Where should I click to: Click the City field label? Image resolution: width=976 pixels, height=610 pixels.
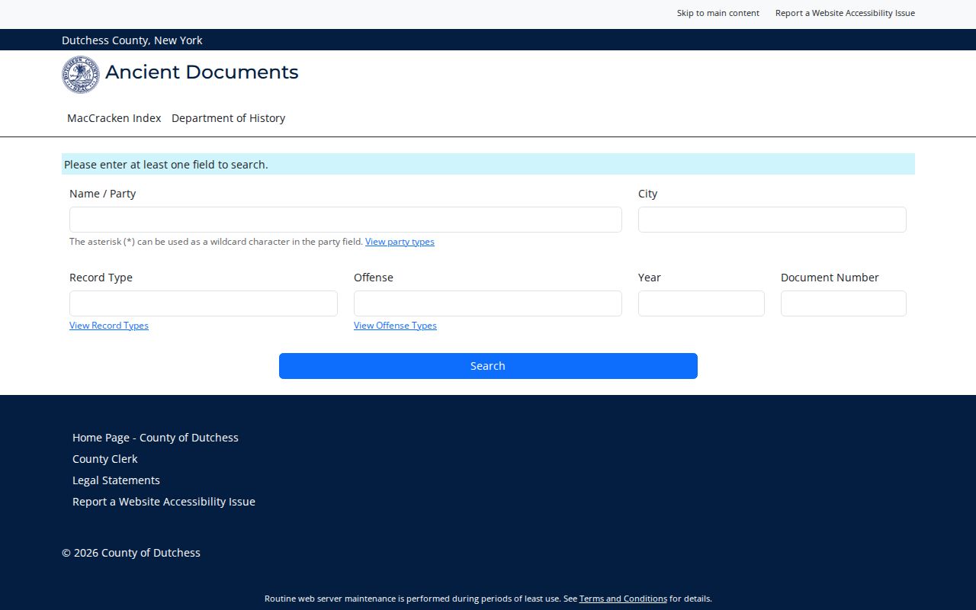click(x=647, y=194)
